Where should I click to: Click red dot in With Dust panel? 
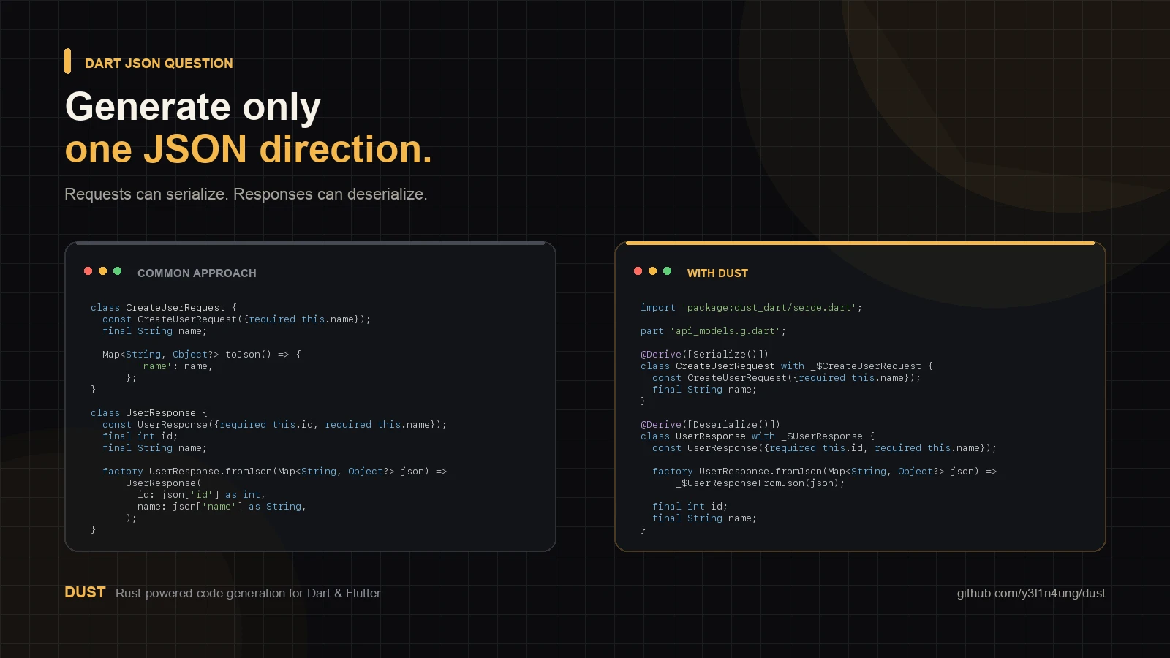point(638,271)
